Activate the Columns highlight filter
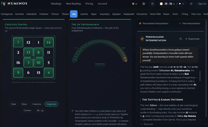 [37, 104]
